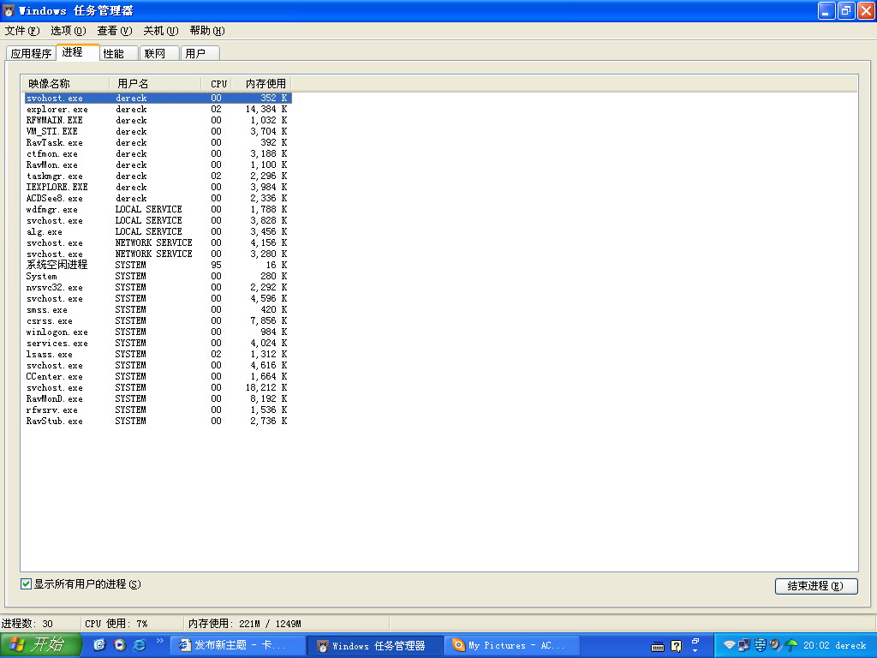
Task: Click the firewall shield tray icon
Action: [761, 646]
